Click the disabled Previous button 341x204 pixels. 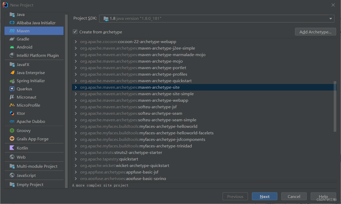pyautogui.click(x=235, y=197)
